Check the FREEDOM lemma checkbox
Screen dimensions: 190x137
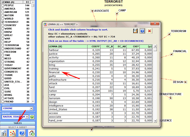(x=2, y=52)
